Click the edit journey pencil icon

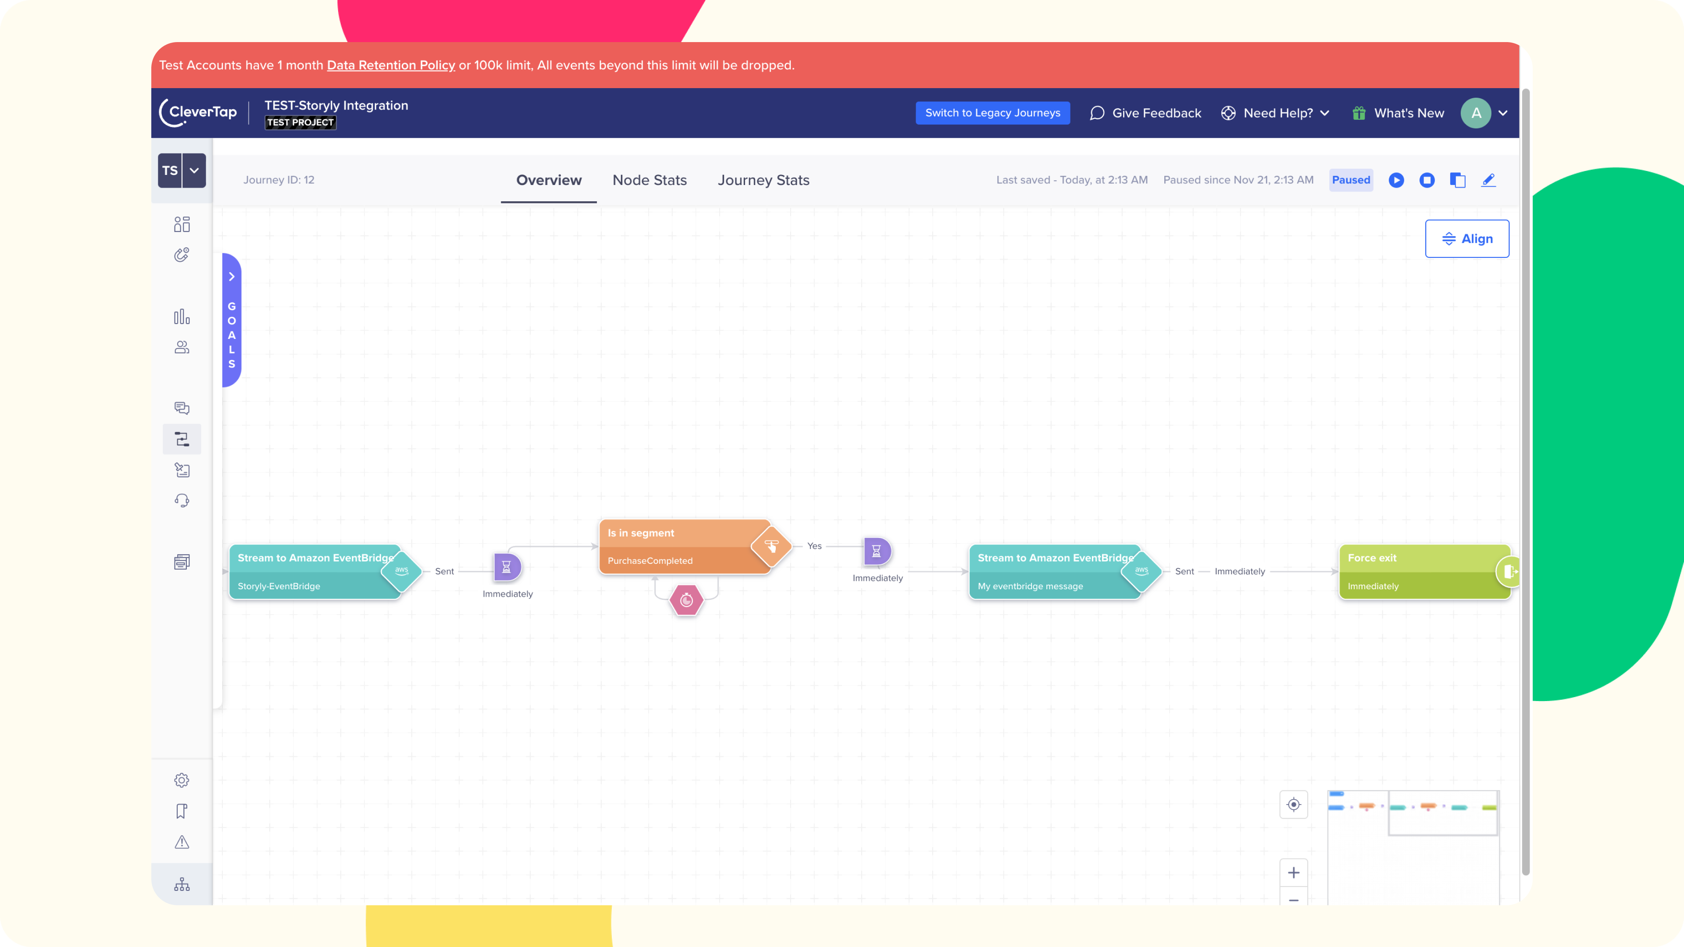(1488, 180)
